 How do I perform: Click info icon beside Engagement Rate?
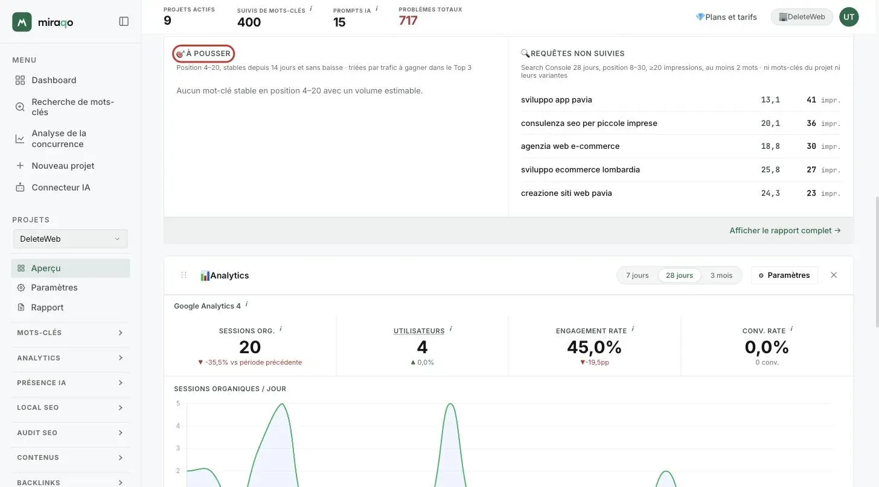click(x=633, y=329)
